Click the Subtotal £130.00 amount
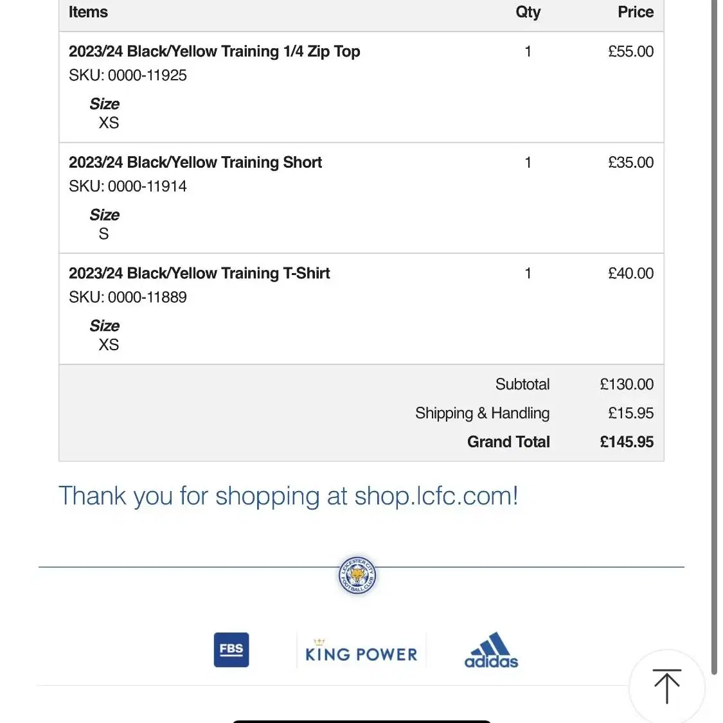Viewport: 723px width, 723px height. click(x=627, y=384)
